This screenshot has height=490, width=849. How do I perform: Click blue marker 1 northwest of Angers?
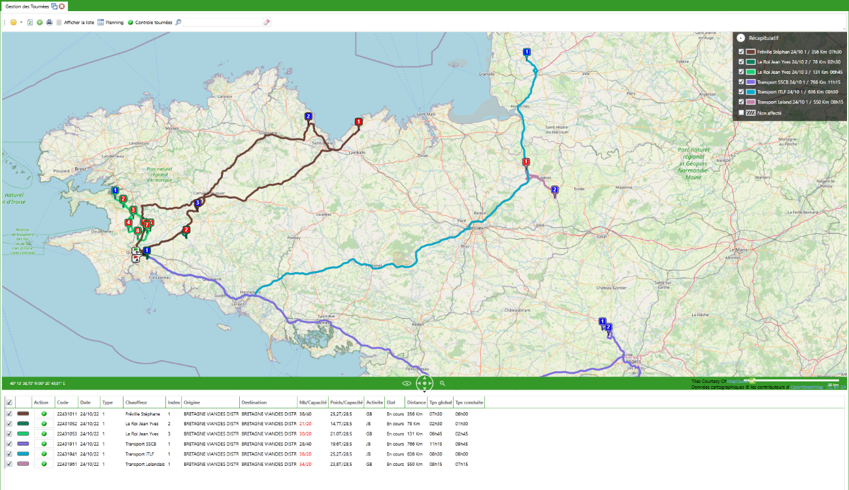[x=603, y=321]
